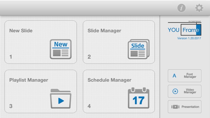Viewport: 210px width, 118px height.
Task: Click the Video Manager play circle icon
Action: pyautogui.click(x=175, y=91)
